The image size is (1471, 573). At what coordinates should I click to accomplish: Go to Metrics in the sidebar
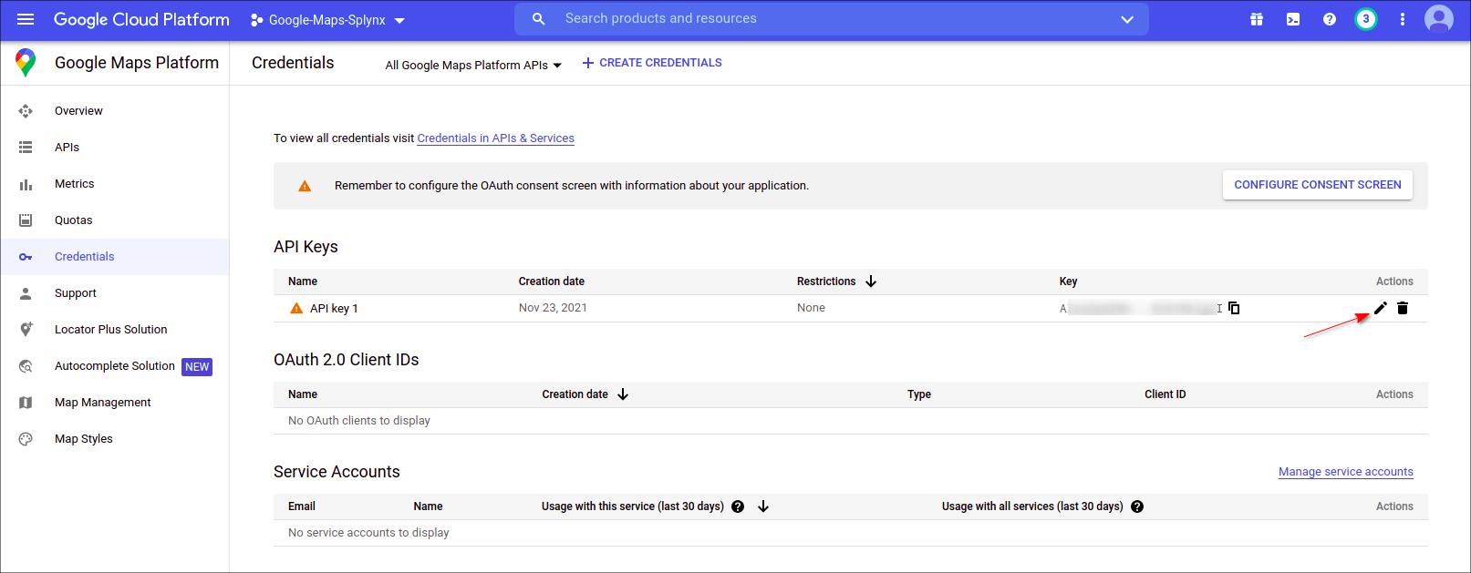pos(74,184)
